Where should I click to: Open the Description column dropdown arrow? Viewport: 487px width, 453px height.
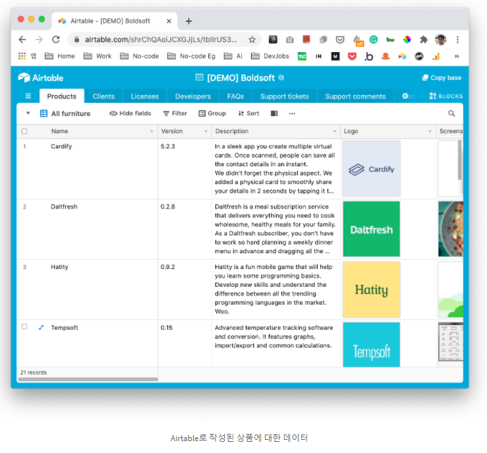tap(335, 131)
